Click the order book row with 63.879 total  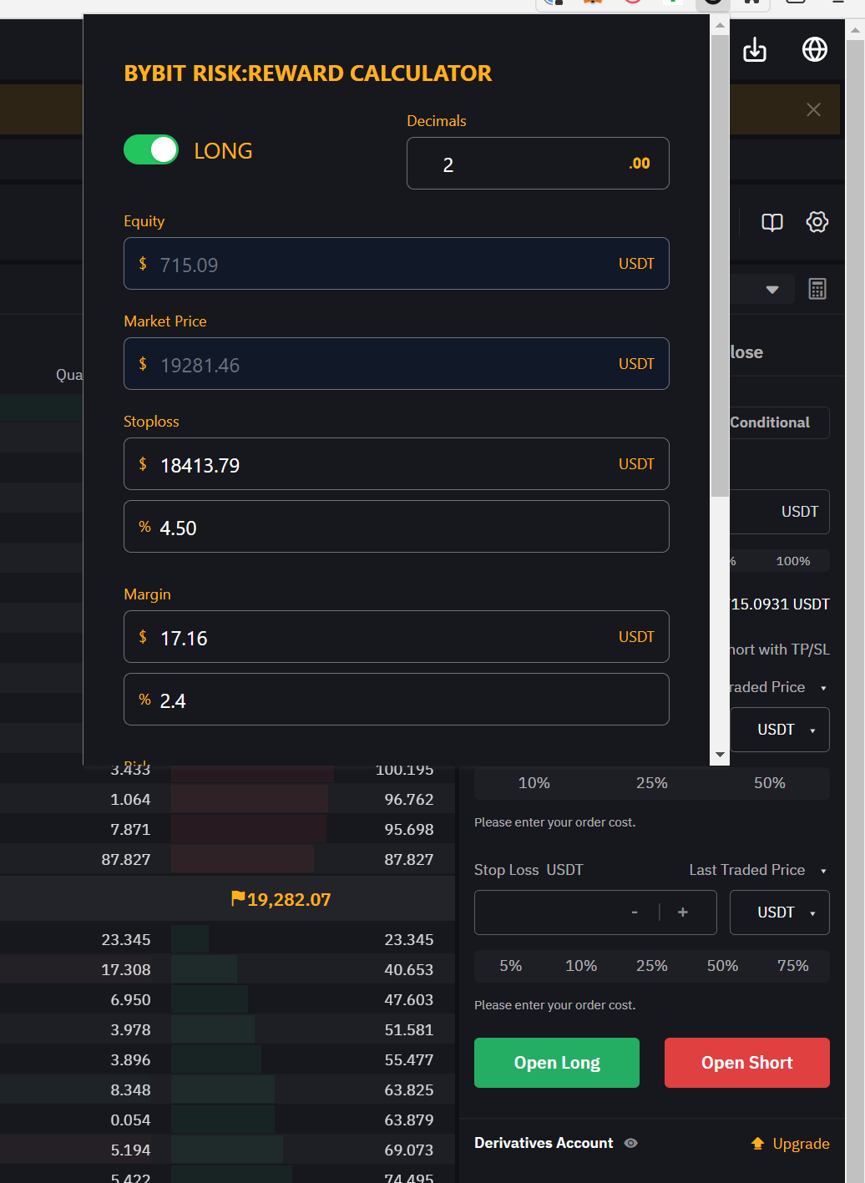227,1120
